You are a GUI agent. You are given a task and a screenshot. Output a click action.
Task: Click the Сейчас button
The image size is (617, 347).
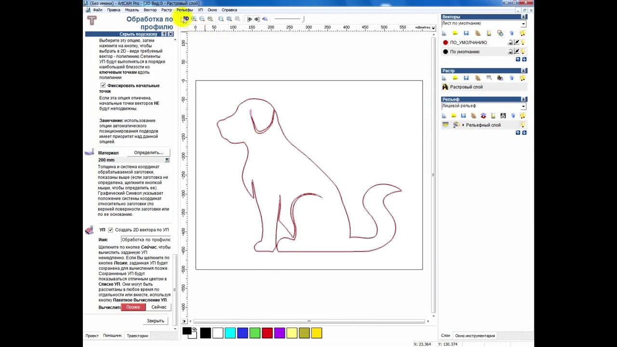click(x=159, y=307)
